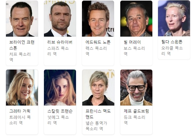Viewport: 191px width, 136px height.
Task: Click the 그레타 거윅 name link
Action: [20, 111]
